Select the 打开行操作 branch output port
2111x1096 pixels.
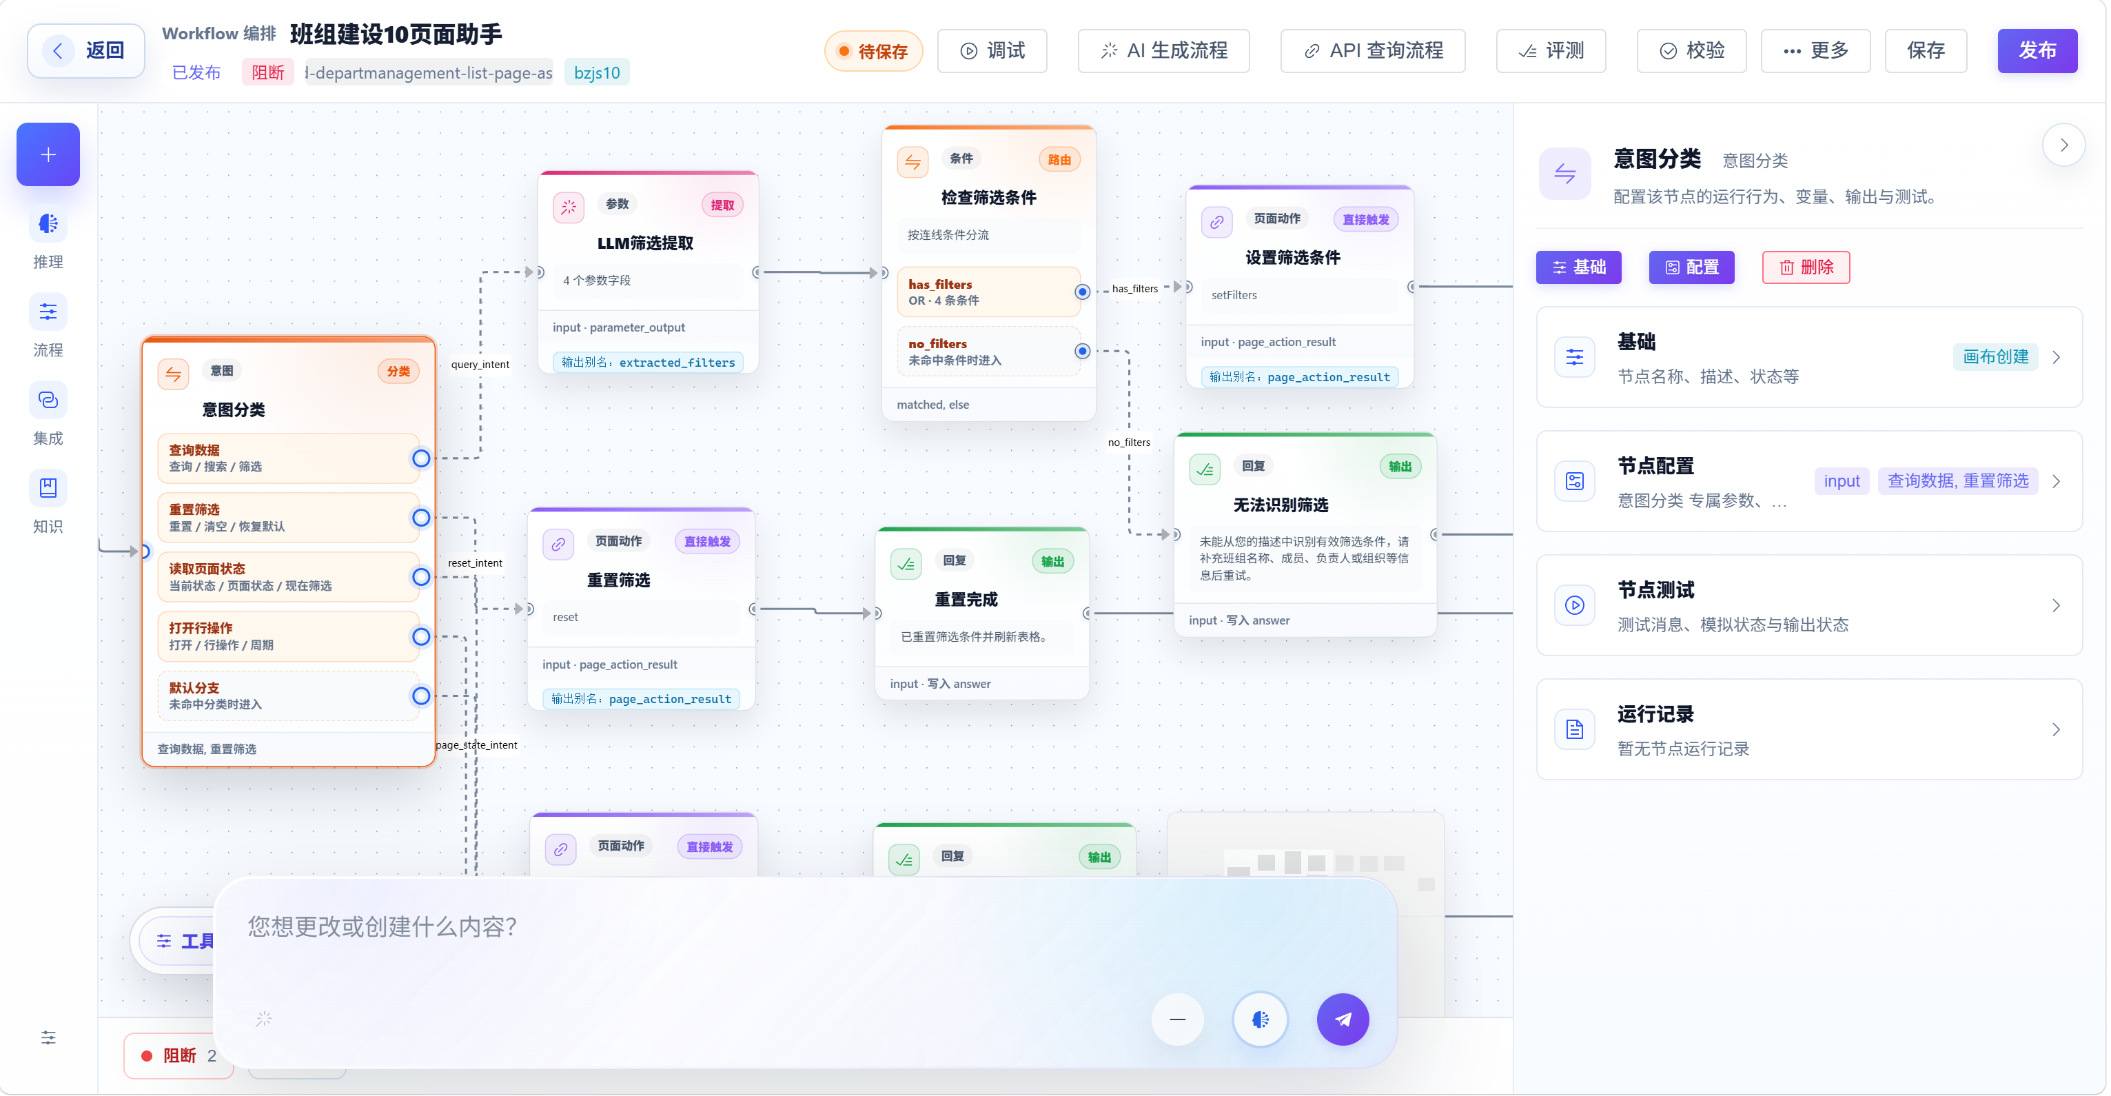click(x=421, y=637)
